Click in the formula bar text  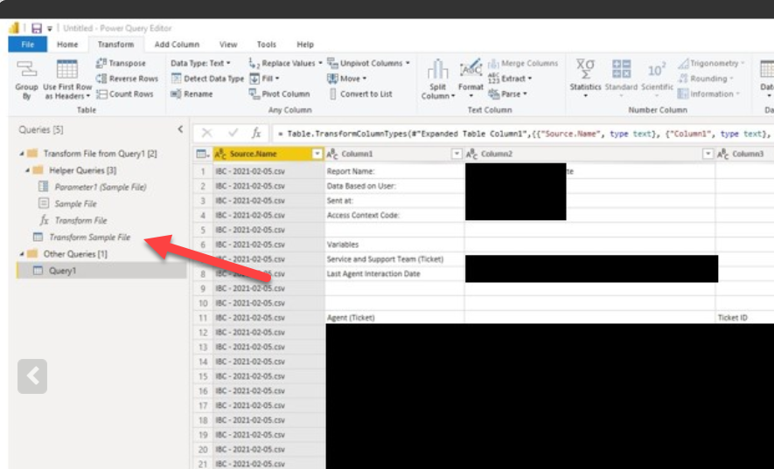click(x=523, y=134)
